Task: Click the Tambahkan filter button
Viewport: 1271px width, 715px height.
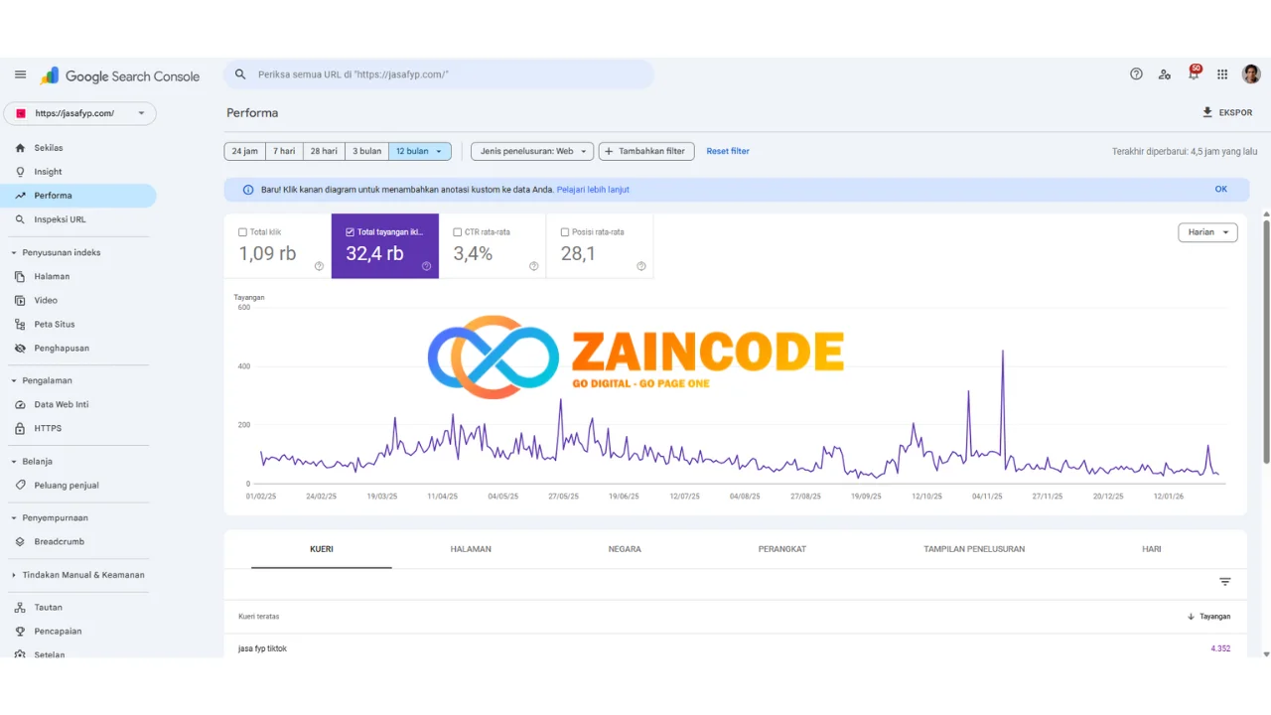Action: (x=646, y=151)
